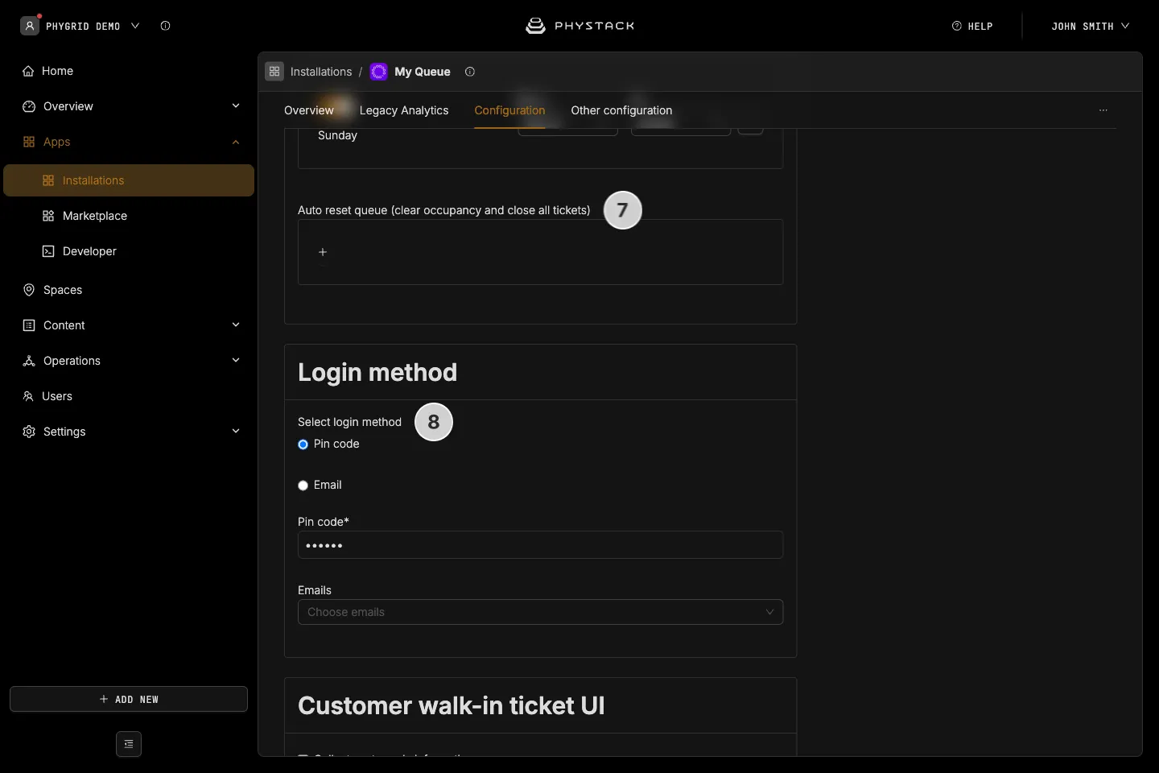
Task: Open the Choose emails dropdown
Action: 540,612
